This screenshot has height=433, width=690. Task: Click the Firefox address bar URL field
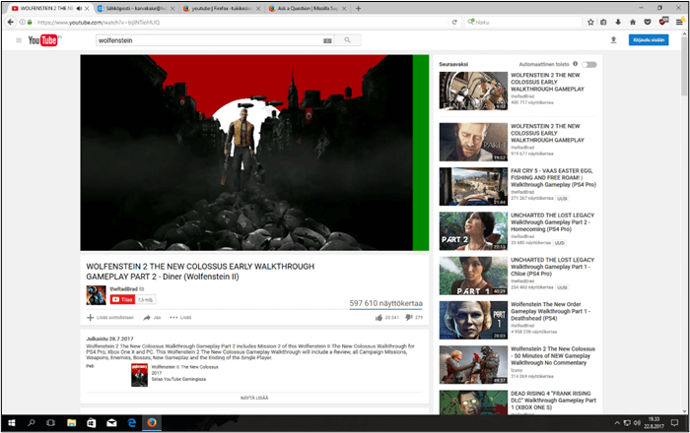(238, 22)
